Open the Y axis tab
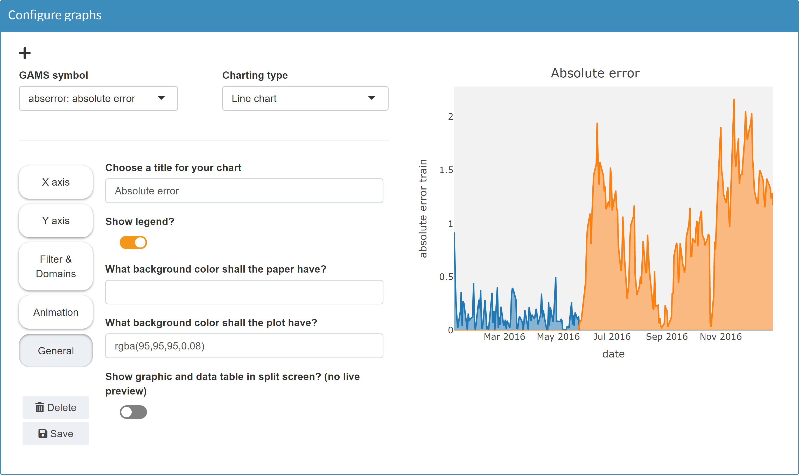The image size is (799, 475). 56,221
